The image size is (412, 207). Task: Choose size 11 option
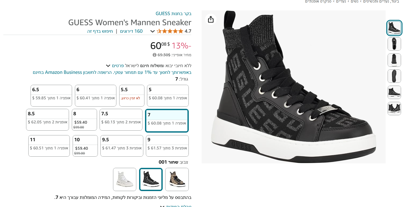pos(49,146)
